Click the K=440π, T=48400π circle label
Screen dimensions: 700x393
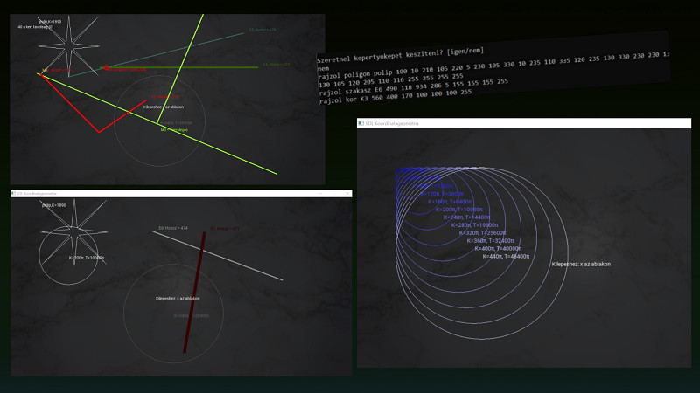(506, 256)
